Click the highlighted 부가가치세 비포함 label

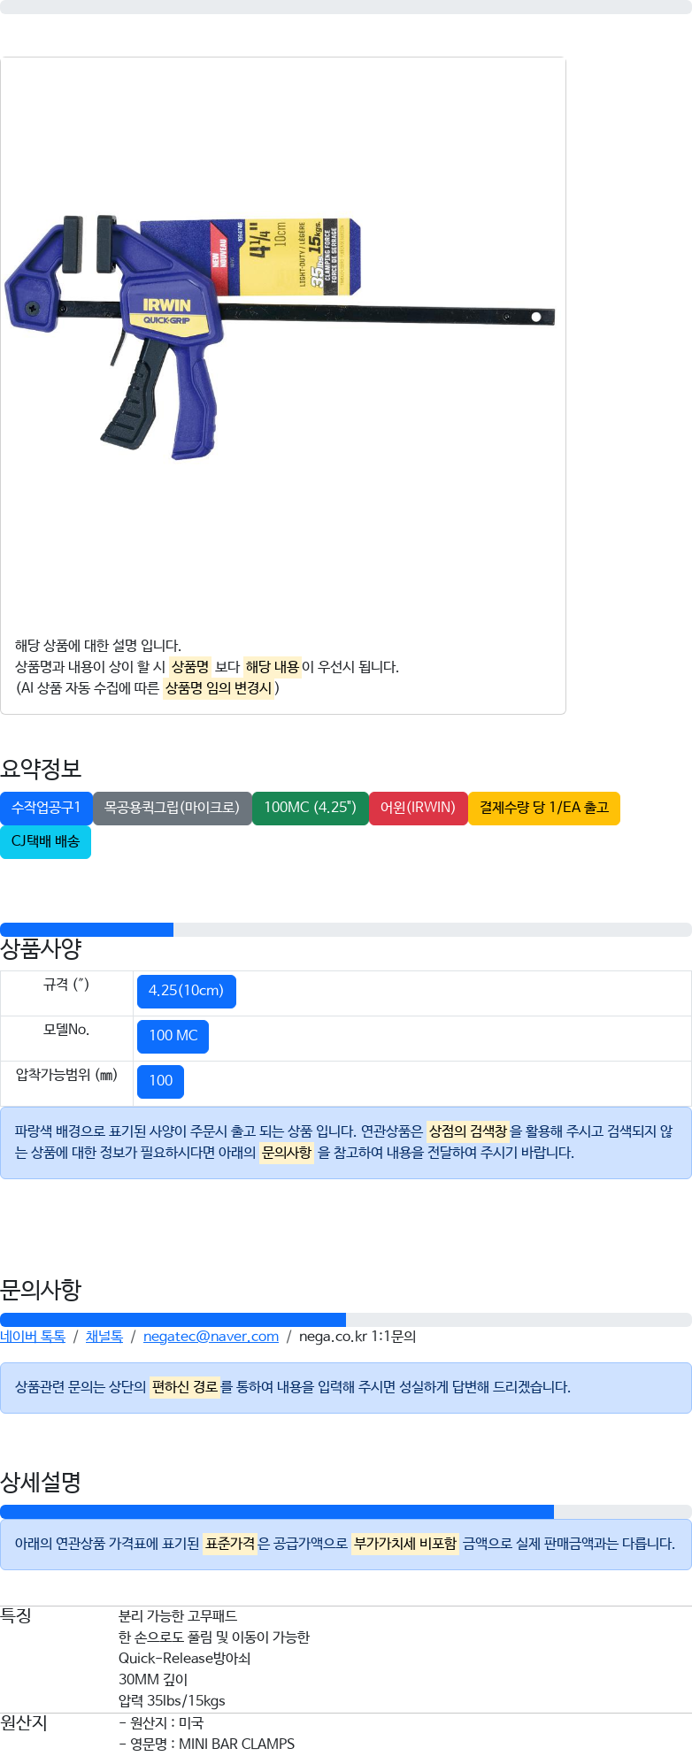pyautogui.click(x=405, y=1544)
